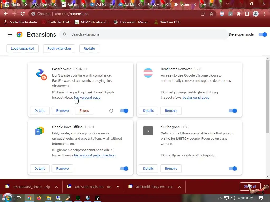This screenshot has width=270, height=202.
Task: Close the downloads bar
Action: [266, 186]
